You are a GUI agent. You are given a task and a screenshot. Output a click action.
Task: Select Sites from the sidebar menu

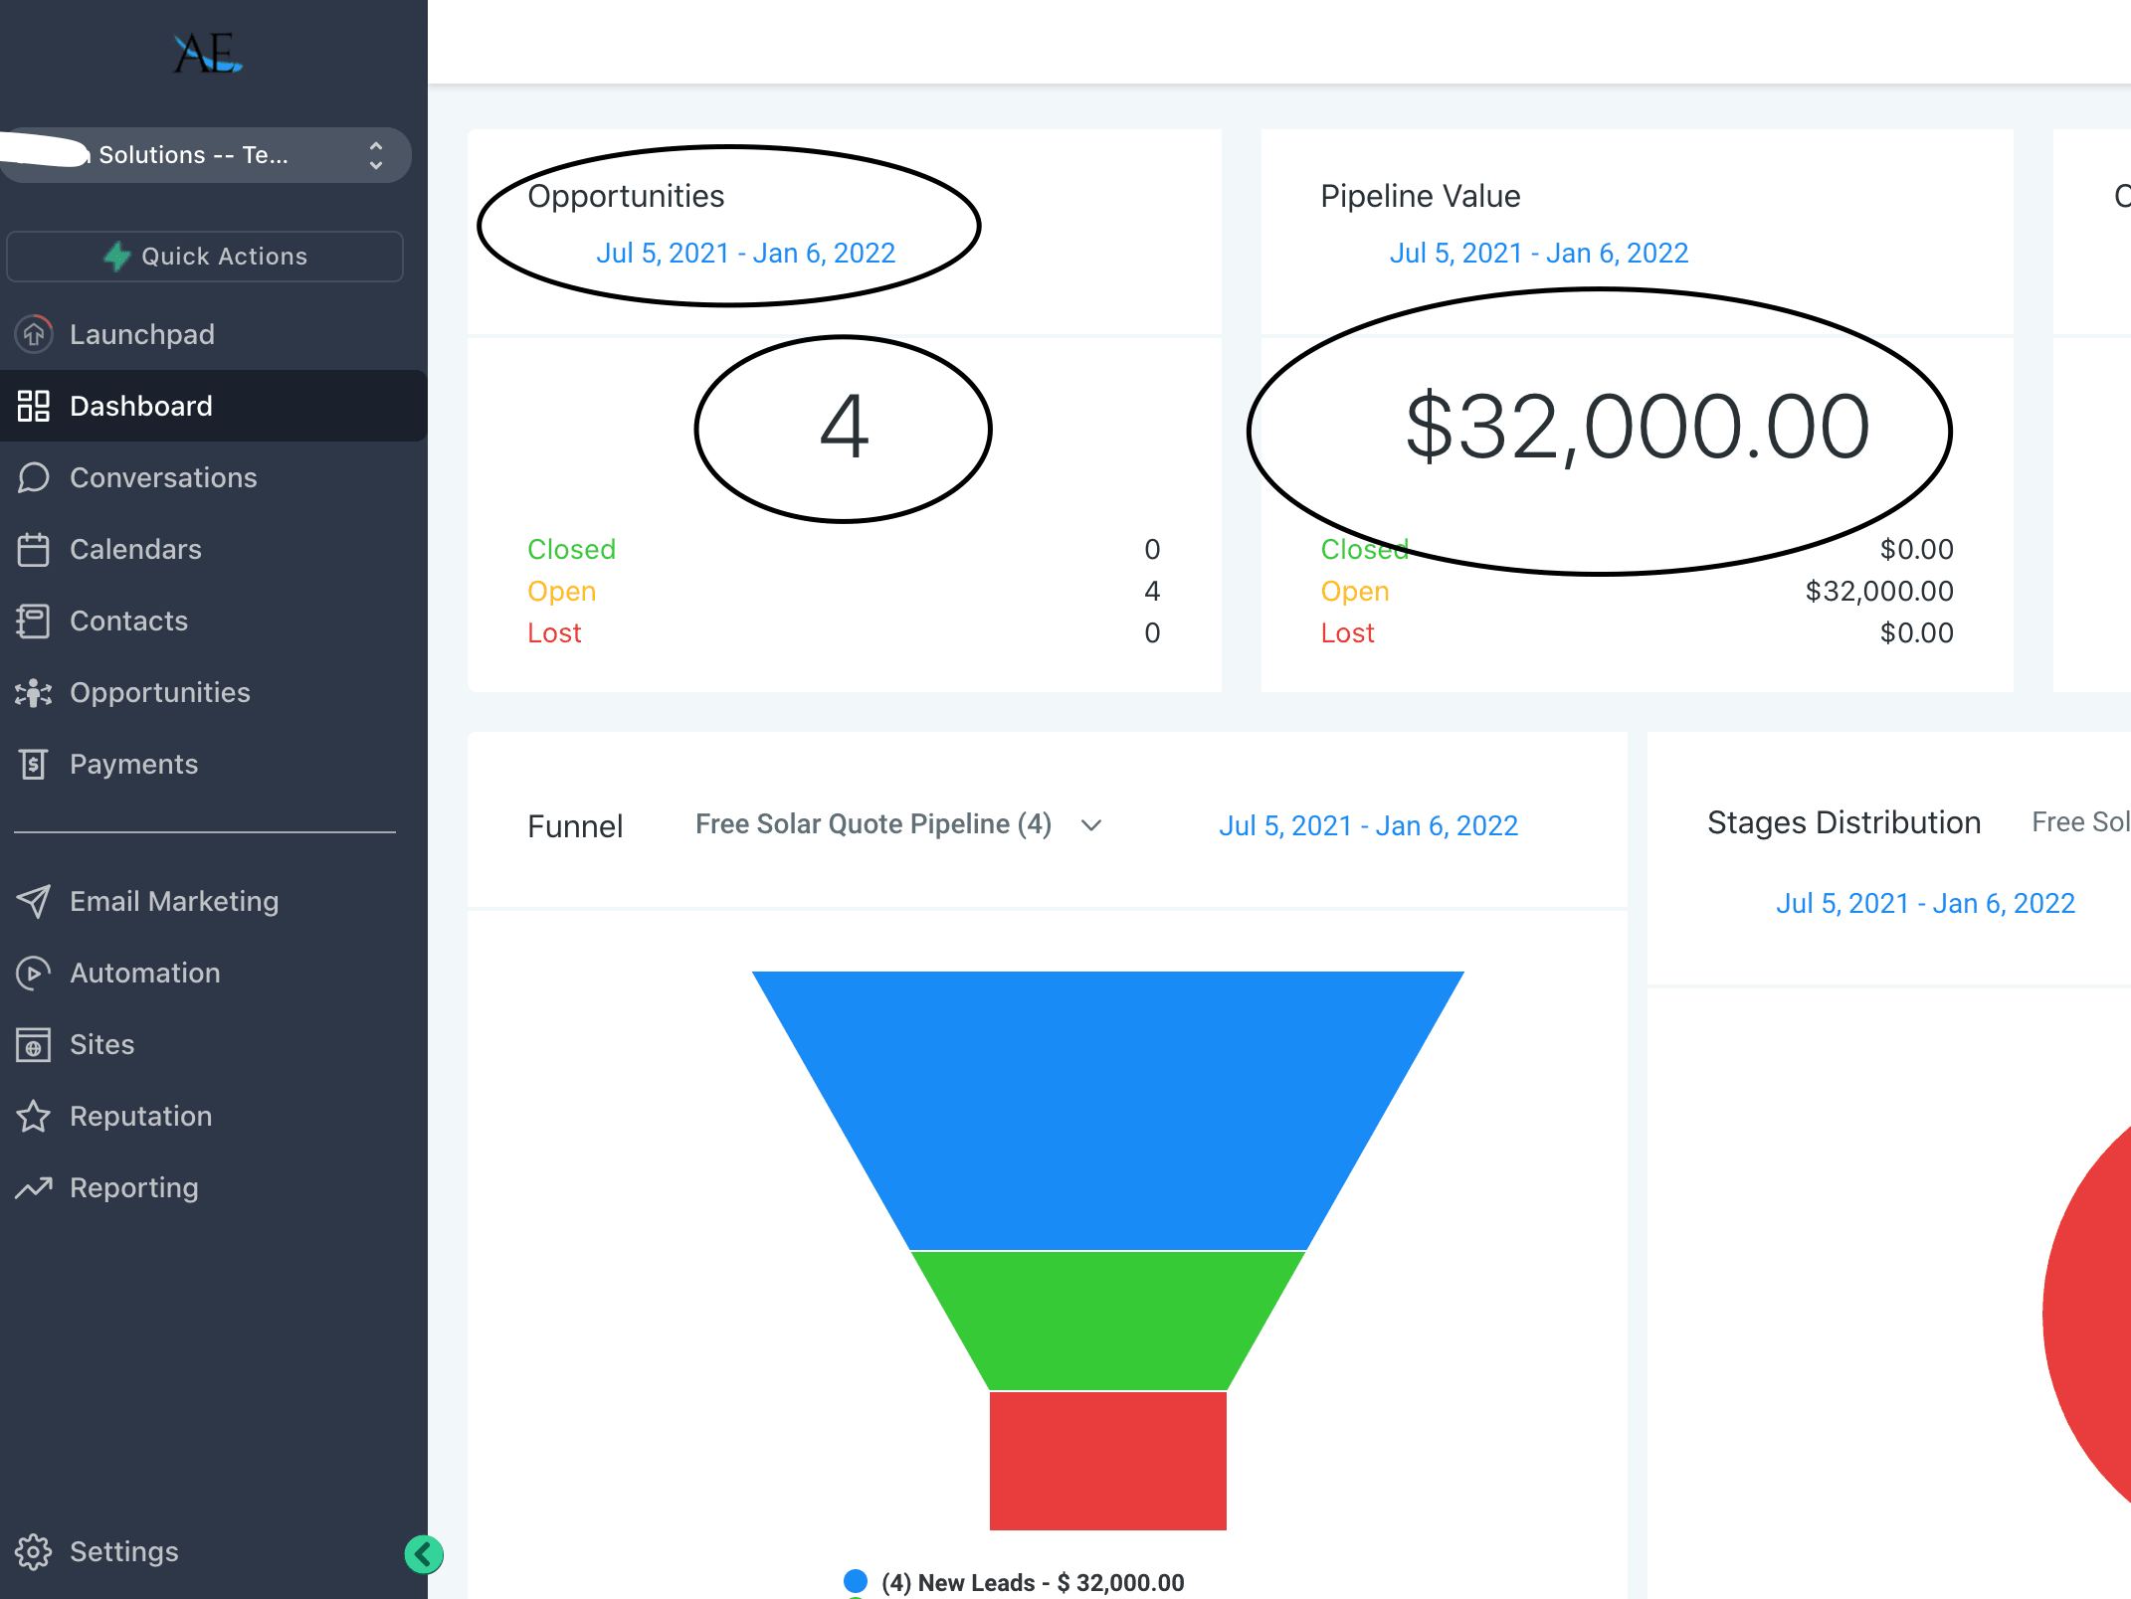coord(101,1044)
